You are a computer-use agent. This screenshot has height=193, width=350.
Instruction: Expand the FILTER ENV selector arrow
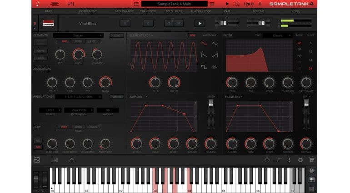242,97
